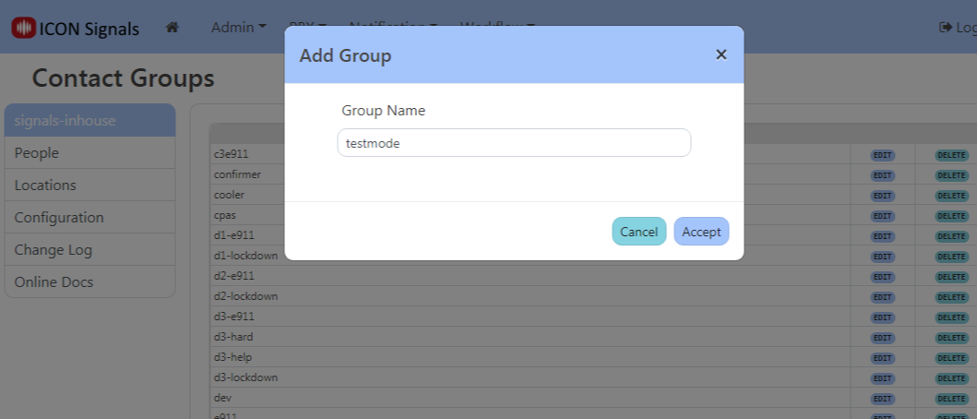This screenshot has width=977, height=419.
Task: Delete the c3e911 group
Action: [951, 155]
